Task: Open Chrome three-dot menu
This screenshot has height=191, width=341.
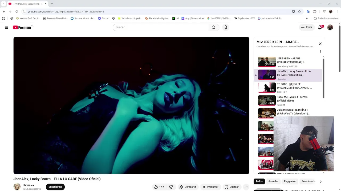Action: (337, 11)
